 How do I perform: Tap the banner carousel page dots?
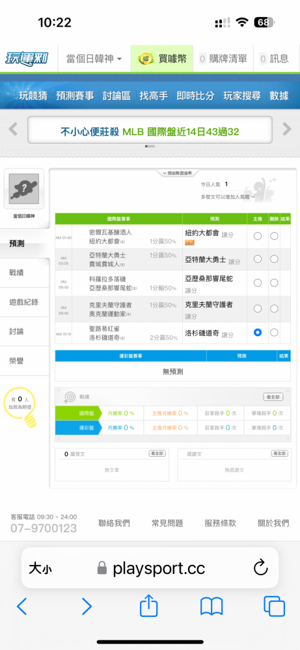[x=150, y=146]
